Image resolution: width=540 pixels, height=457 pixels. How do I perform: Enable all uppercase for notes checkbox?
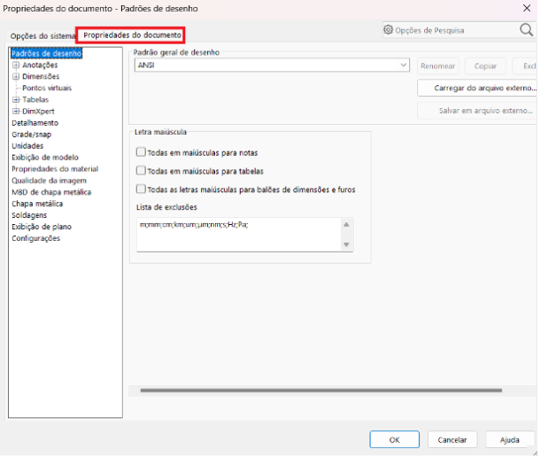141,152
